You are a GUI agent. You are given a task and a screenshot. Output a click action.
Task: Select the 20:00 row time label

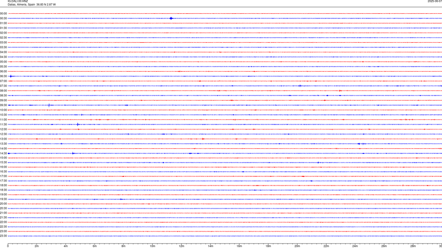[x=3, y=204]
